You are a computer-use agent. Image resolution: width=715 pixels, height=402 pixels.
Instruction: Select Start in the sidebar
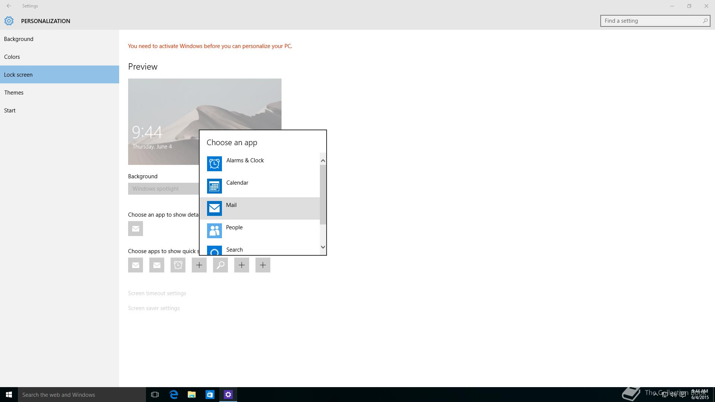click(60, 111)
